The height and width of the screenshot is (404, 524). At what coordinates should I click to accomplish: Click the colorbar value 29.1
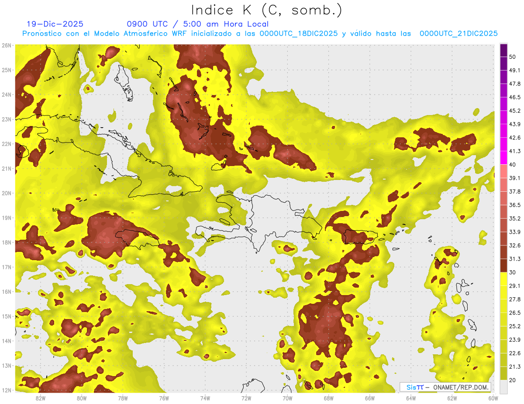[x=514, y=286]
